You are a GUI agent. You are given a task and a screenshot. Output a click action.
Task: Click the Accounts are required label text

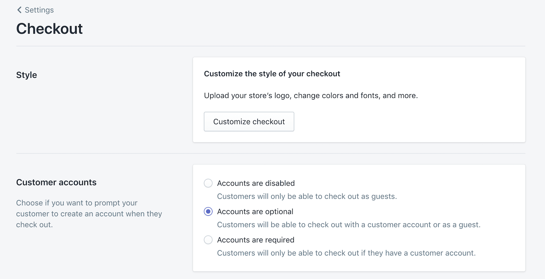pyautogui.click(x=255, y=240)
